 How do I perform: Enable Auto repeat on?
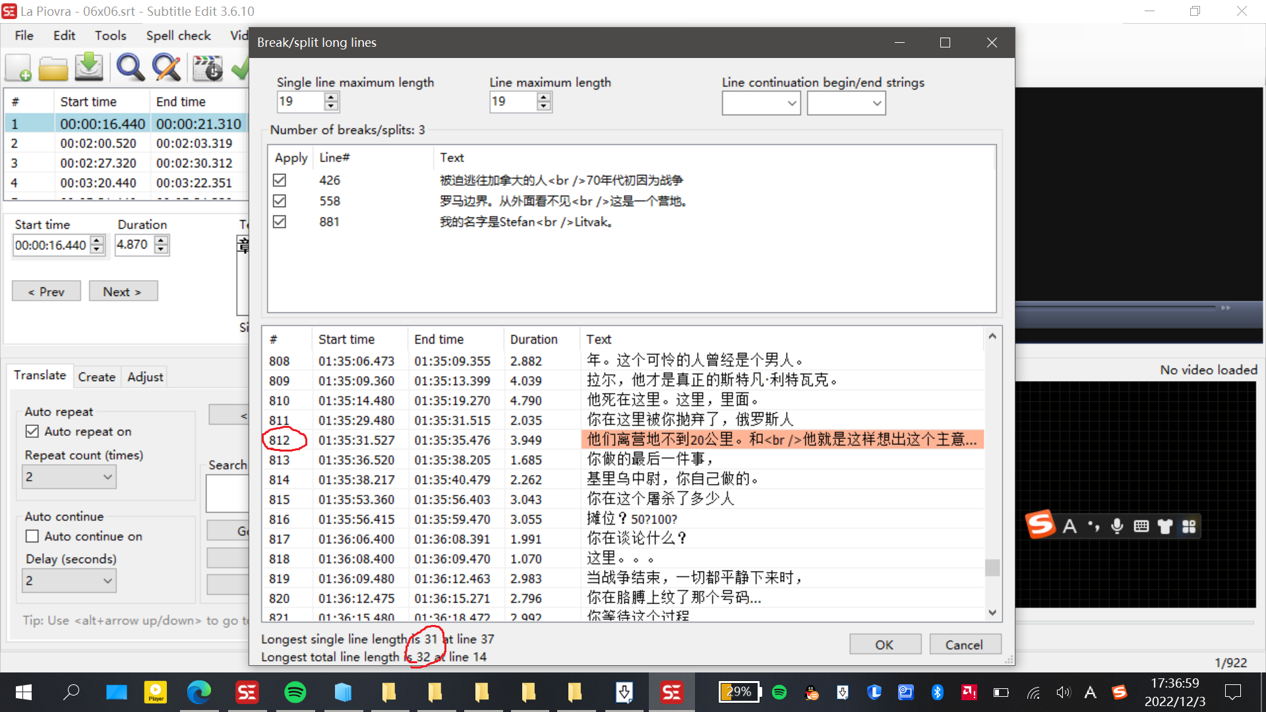pos(32,431)
